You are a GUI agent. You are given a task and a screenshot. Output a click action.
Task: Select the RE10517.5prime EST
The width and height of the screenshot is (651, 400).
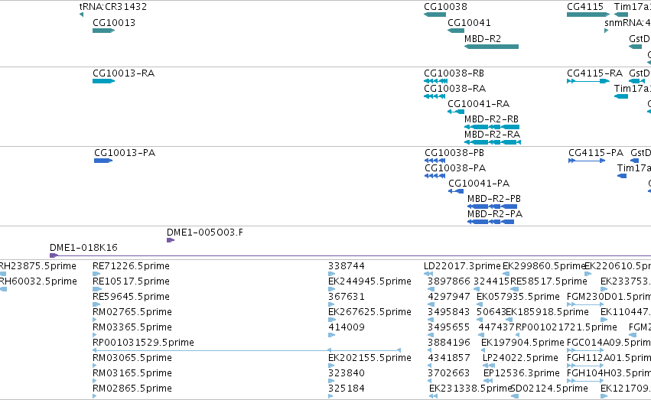(97, 289)
